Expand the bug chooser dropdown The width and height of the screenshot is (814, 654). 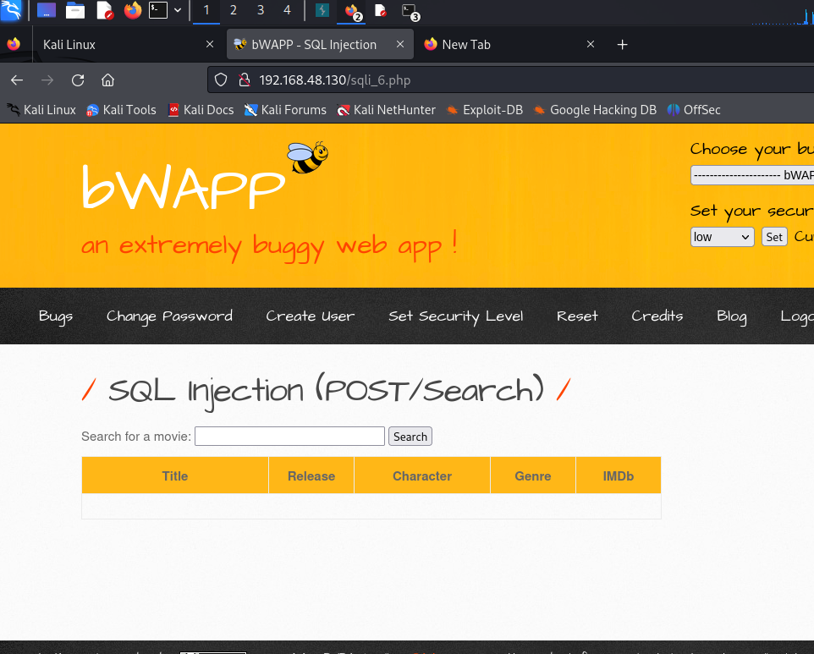pyautogui.click(x=751, y=175)
